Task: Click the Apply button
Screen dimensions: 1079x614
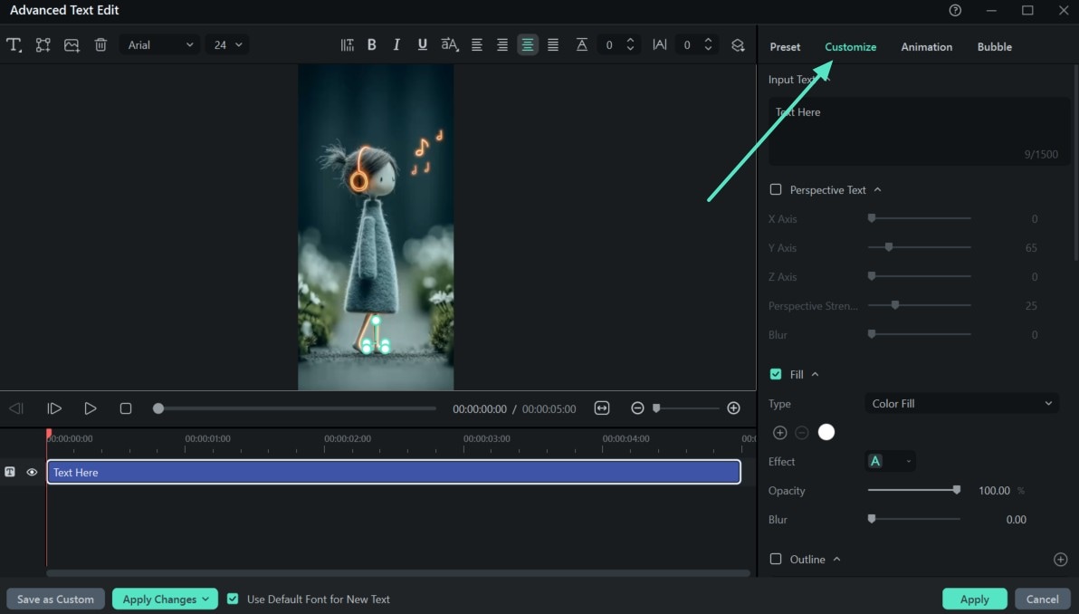Action: 974,599
